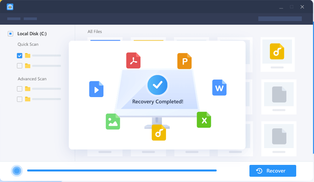Screen dimensions: 314x182
Task: Click the Recovery Completed! message
Action: [158, 102]
